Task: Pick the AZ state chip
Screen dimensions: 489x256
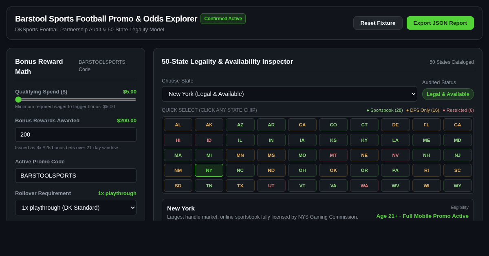Action: (x=240, y=125)
